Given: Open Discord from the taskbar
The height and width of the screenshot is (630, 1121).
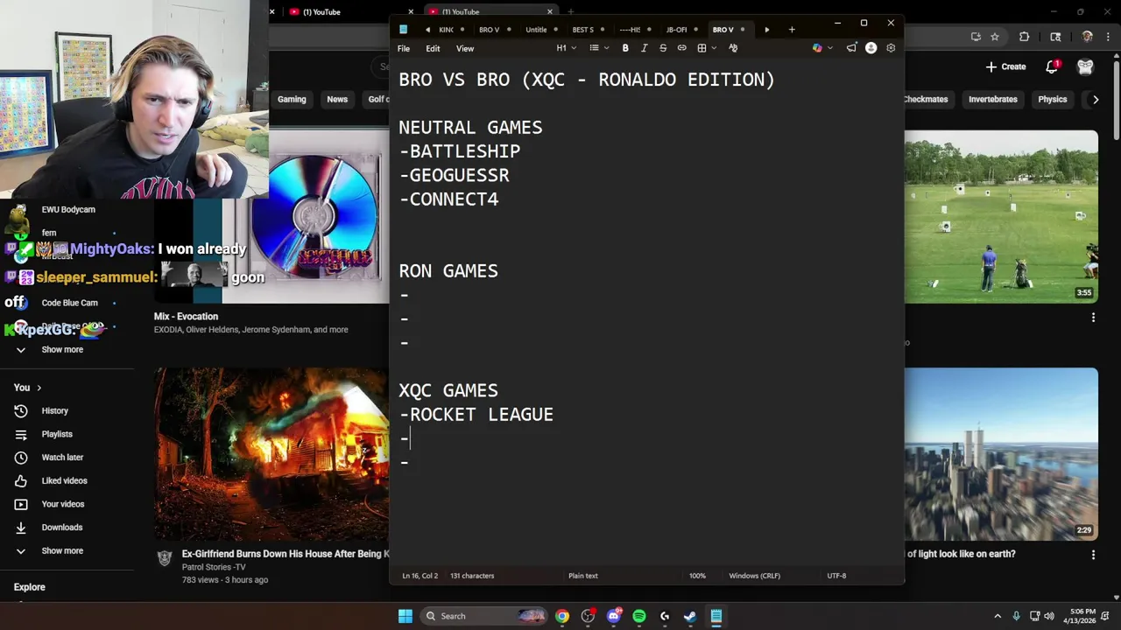Looking at the screenshot, I should (x=614, y=616).
